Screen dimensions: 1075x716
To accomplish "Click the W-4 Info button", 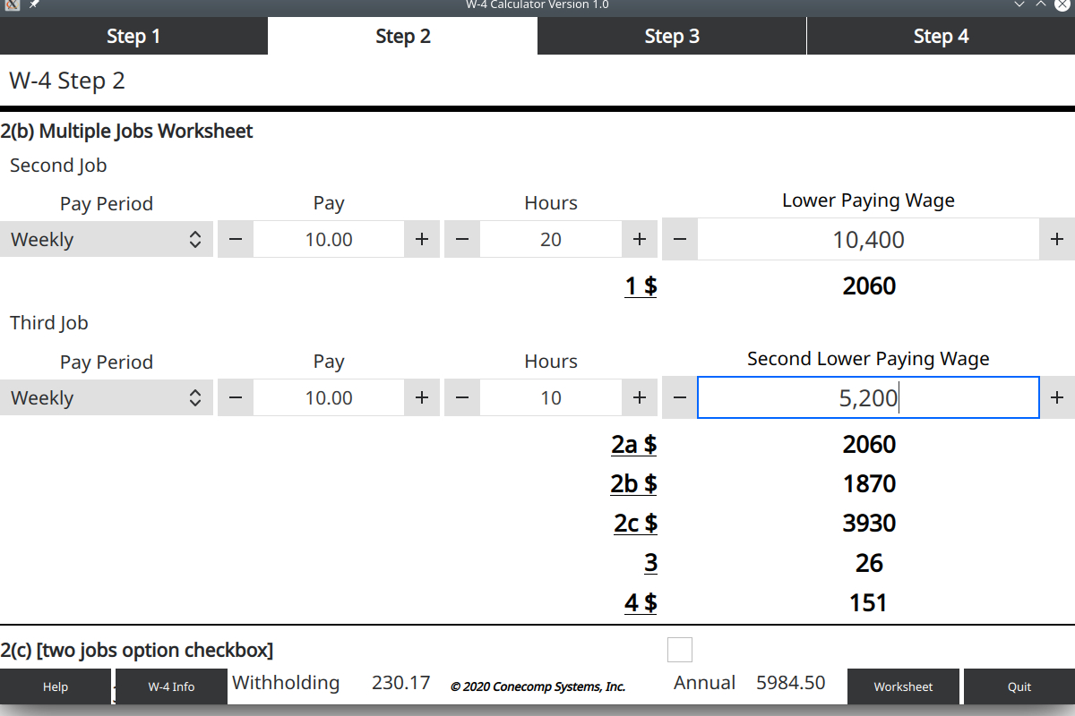I will (171, 686).
